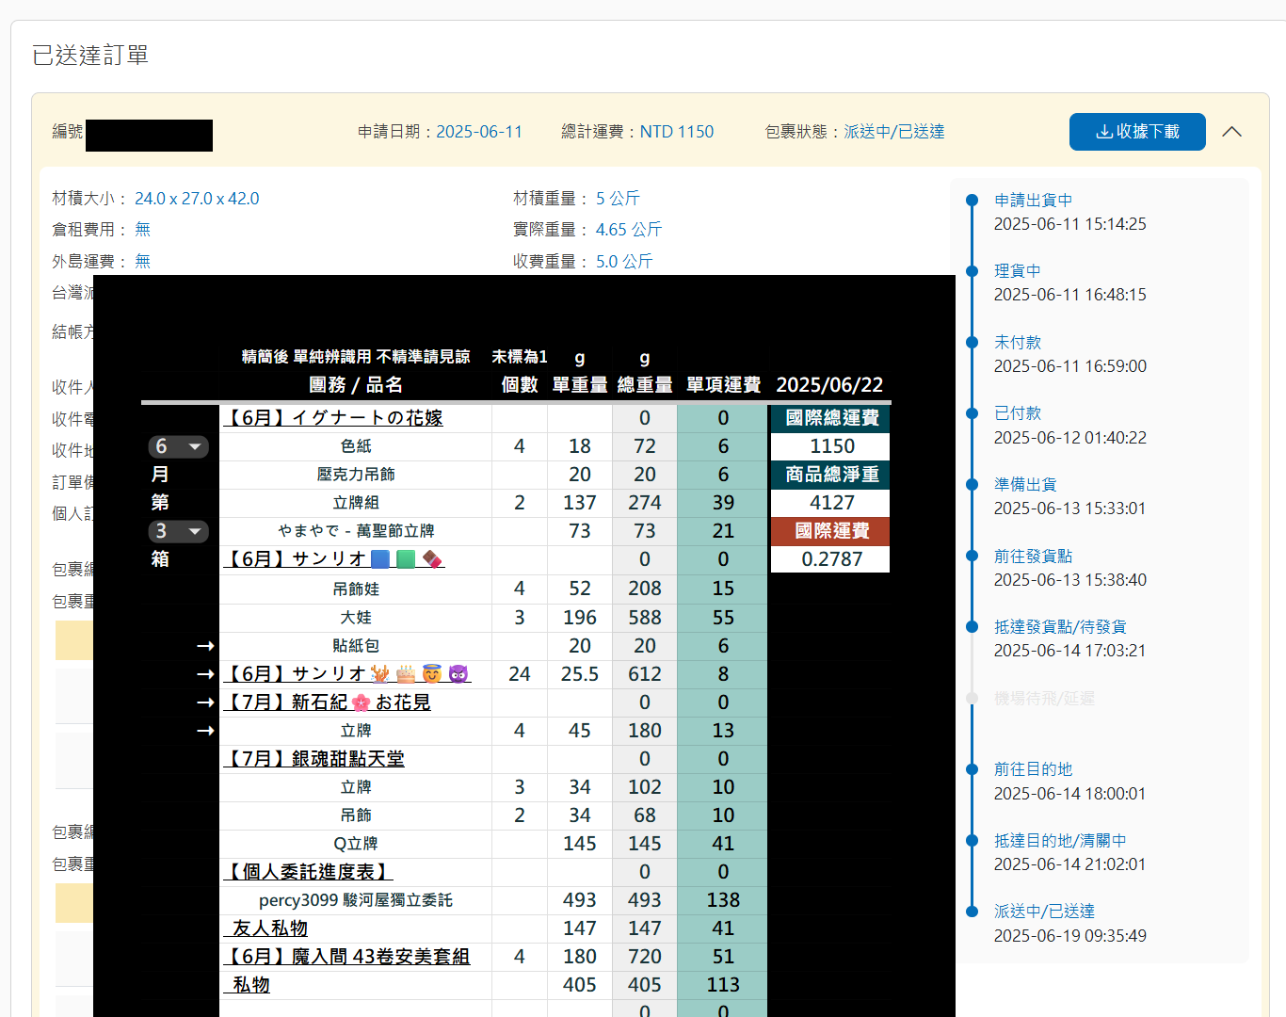Select the 已付款 timeline marker dot
This screenshot has width=1286, height=1017.
click(x=973, y=412)
